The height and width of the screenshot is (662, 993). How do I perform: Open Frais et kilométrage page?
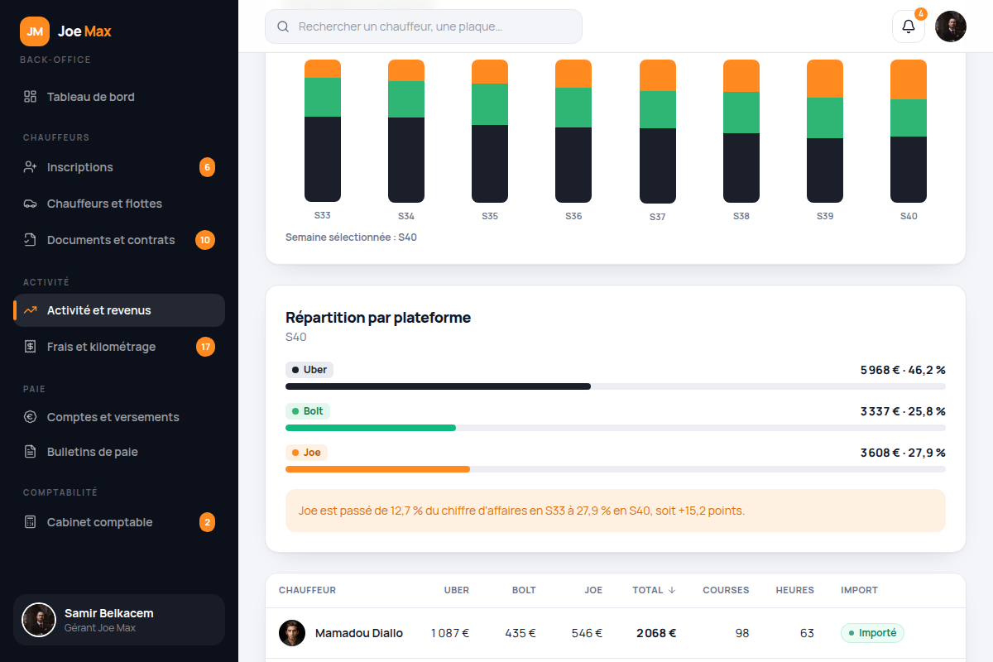[x=119, y=347]
